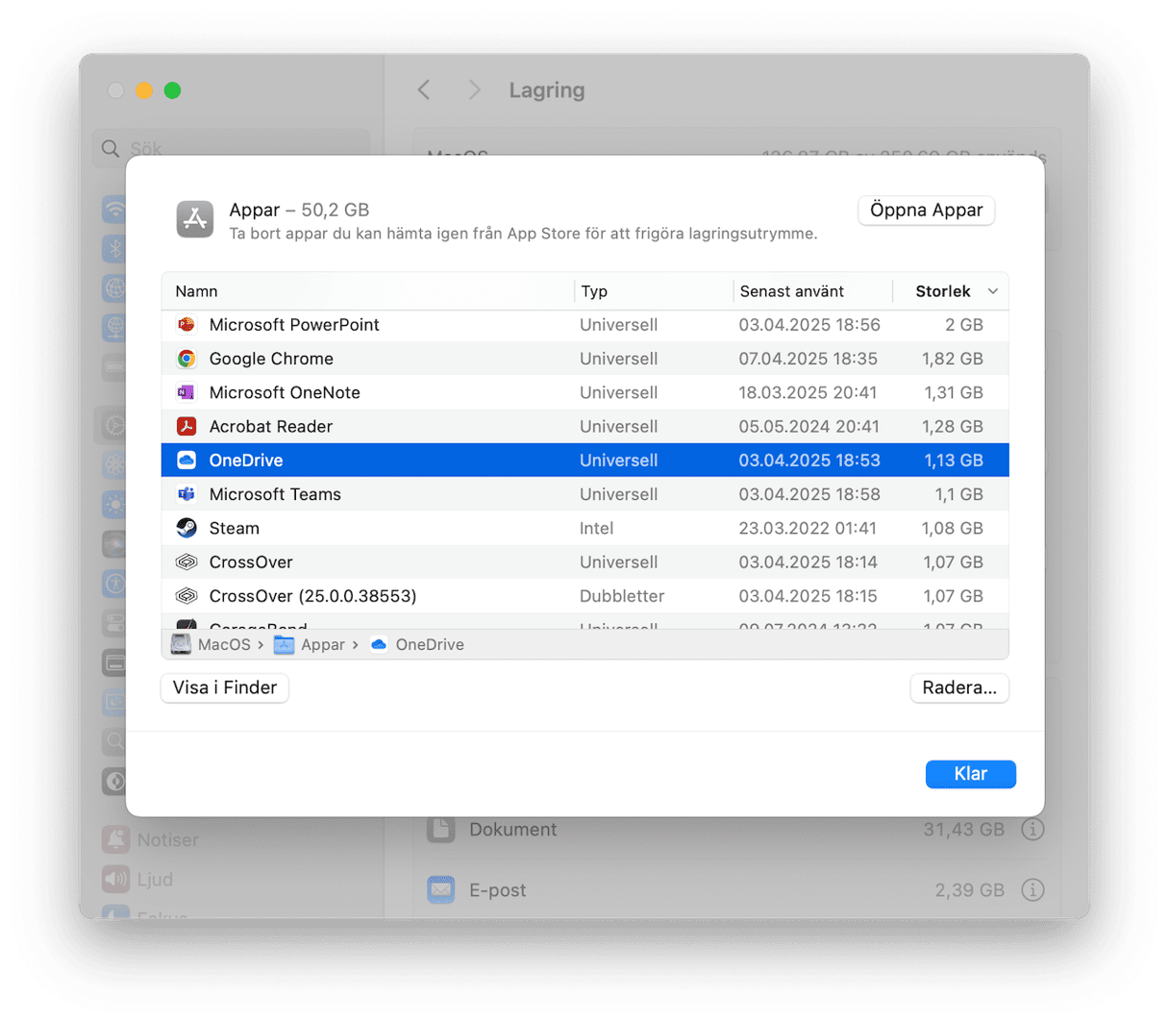
Task: Click the Steam app icon
Action: click(x=187, y=528)
